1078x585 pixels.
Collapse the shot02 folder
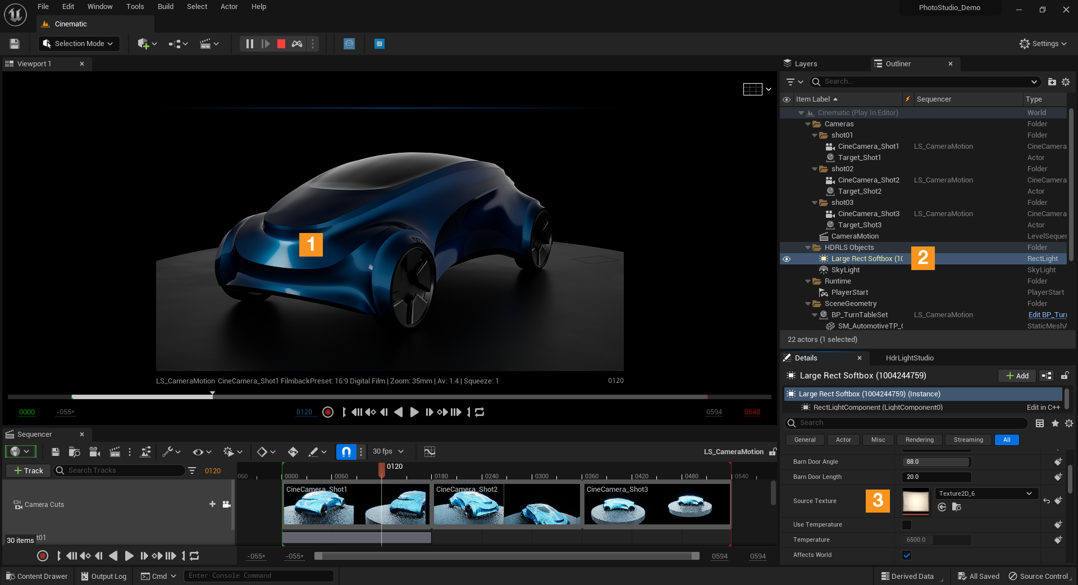point(815,169)
